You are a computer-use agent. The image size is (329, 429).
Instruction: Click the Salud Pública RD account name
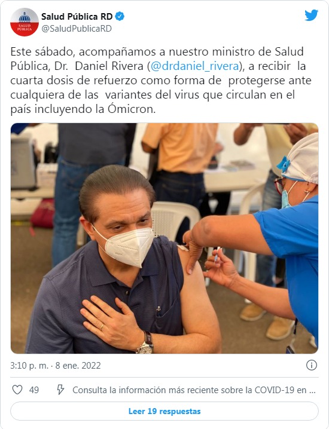pos(77,17)
